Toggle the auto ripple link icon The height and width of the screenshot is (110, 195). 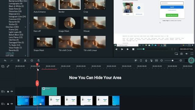pos(8,66)
